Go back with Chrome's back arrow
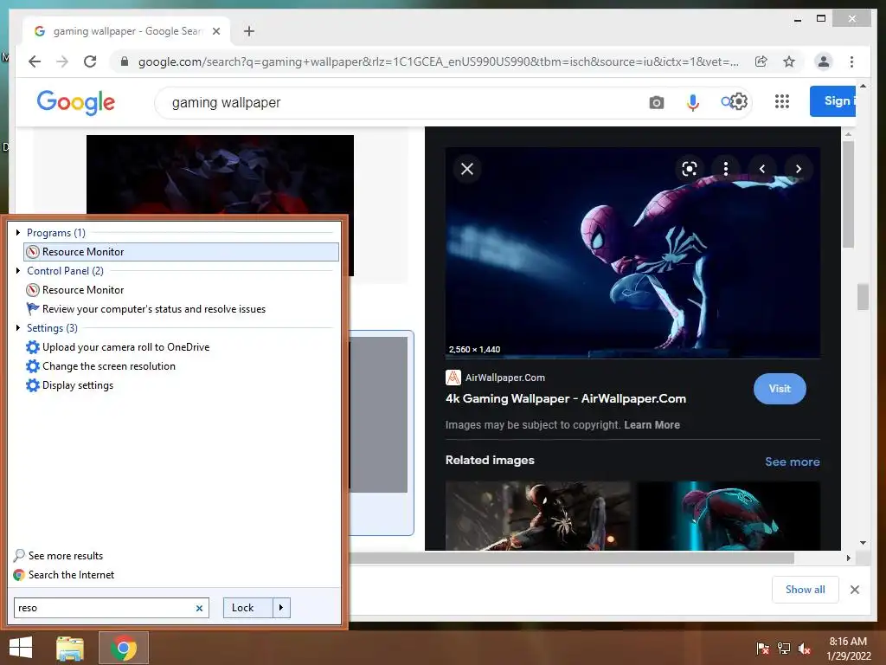The image size is (886, 665). tap(35, 61)
